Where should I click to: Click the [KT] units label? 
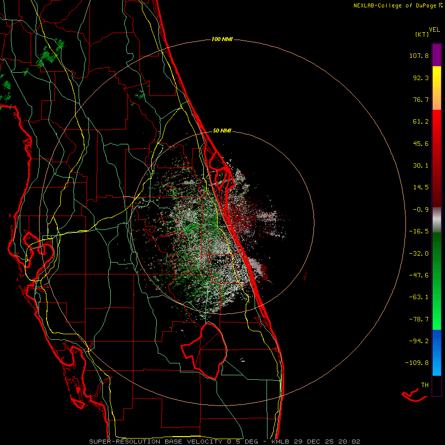(x=422, y=34)
